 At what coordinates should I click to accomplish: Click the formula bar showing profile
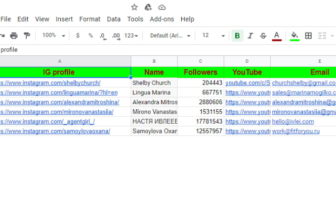[x=168, y=50]
